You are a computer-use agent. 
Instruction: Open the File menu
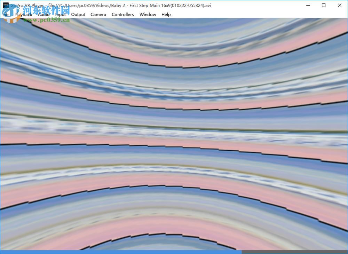6,15
